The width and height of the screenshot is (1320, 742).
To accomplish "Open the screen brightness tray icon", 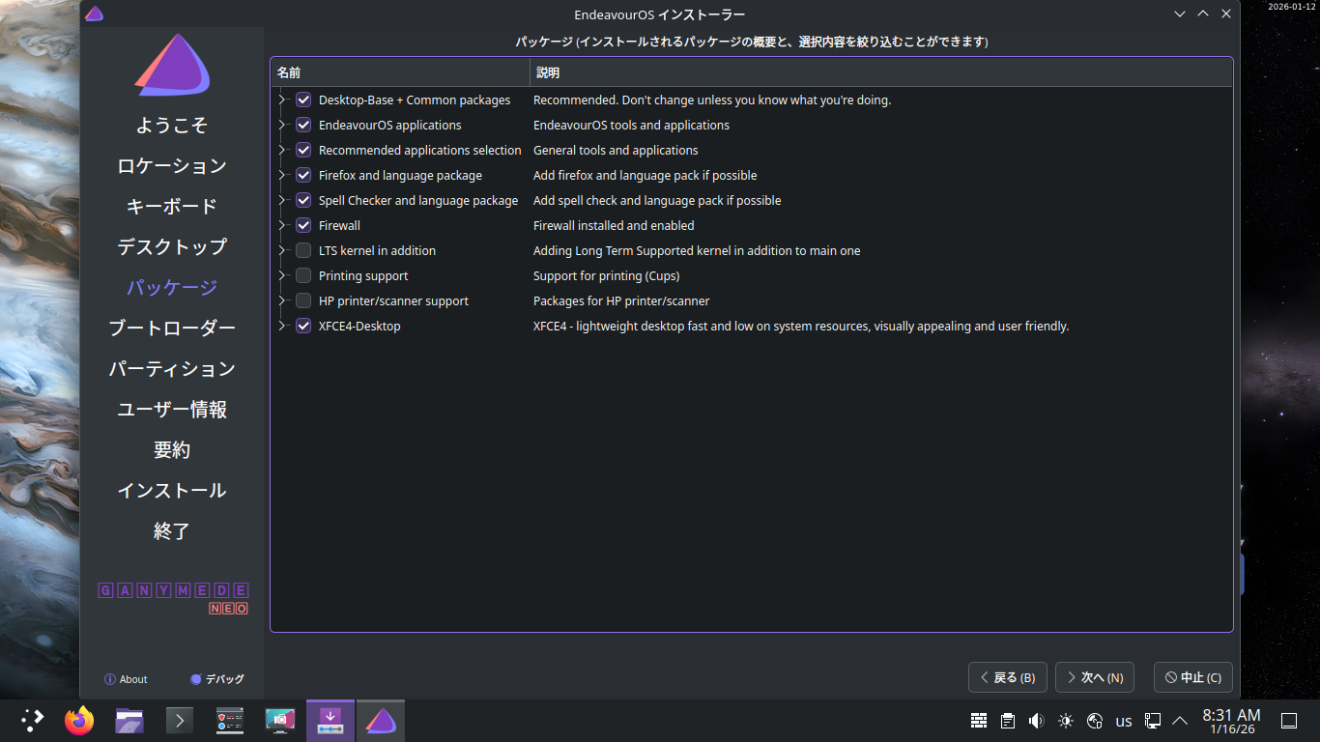I will pyautogui.click(x=1066, y=721).
